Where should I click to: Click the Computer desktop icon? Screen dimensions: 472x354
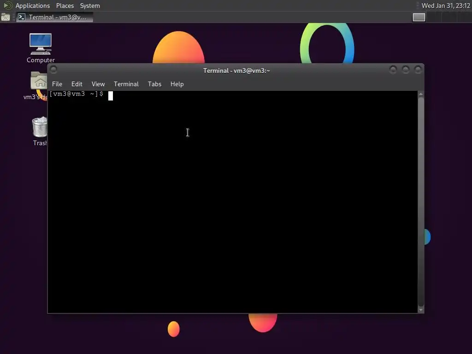tap(41, 48)
